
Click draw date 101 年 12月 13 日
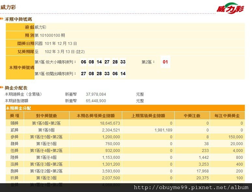point(61,43)
